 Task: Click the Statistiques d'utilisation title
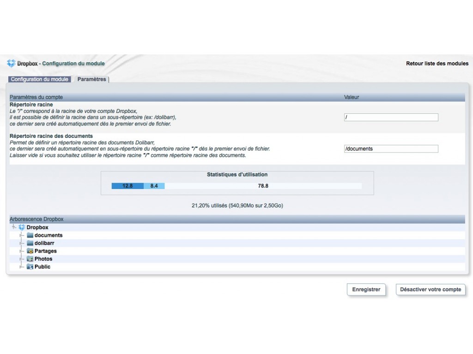237,175
